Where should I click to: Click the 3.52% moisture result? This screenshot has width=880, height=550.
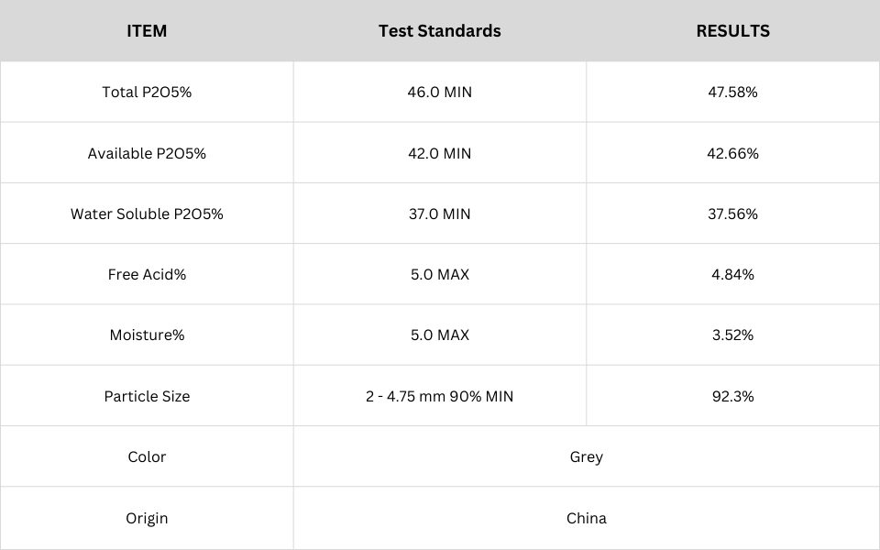point(733,335)
